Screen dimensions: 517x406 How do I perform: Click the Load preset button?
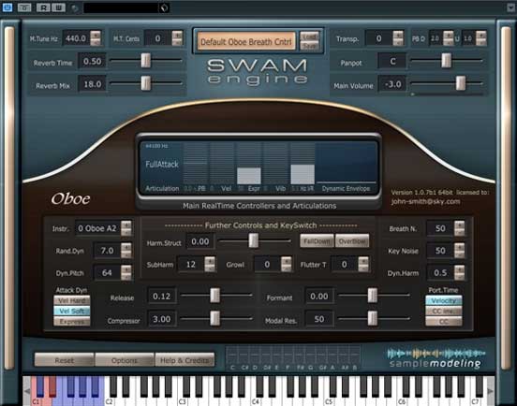point(310,36)
